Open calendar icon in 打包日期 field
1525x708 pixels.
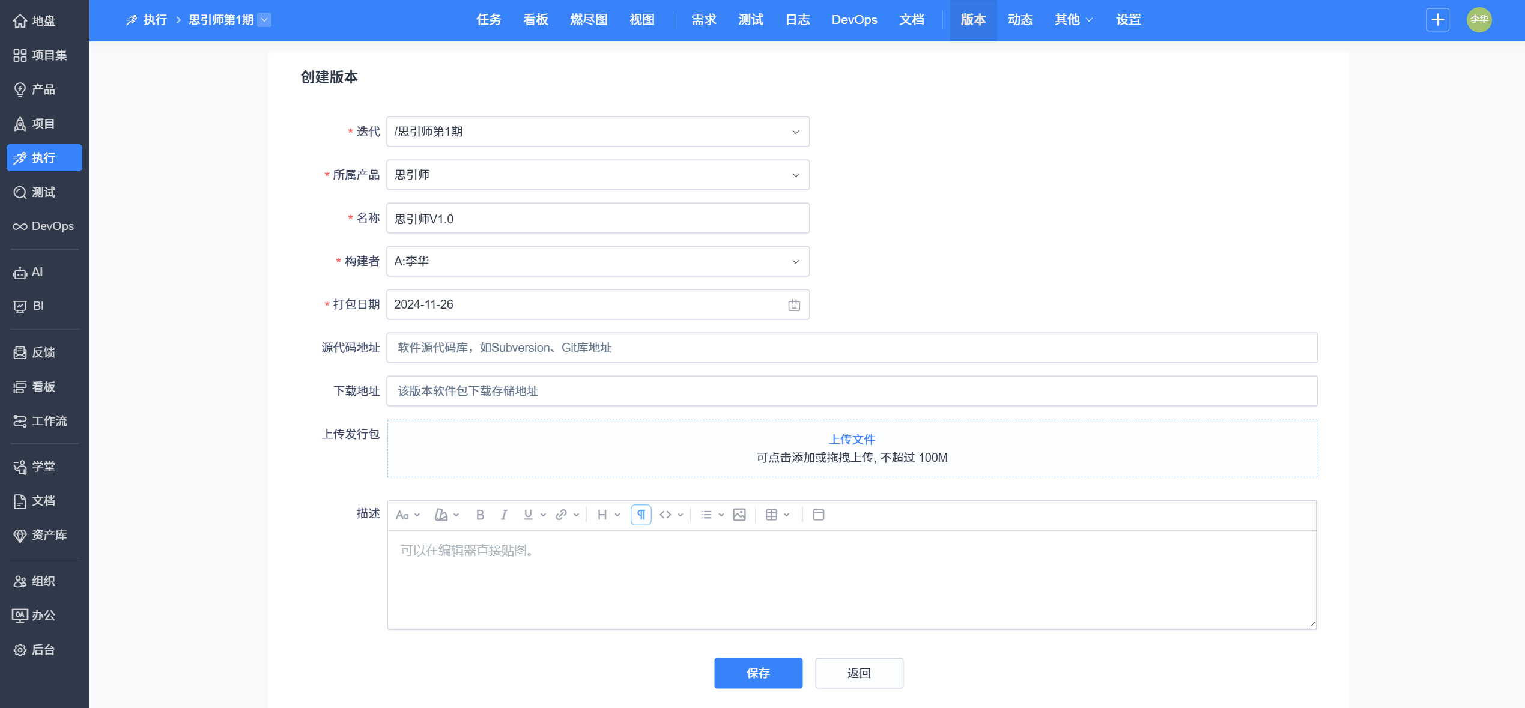pyautogui.click(x=794, y=305)
